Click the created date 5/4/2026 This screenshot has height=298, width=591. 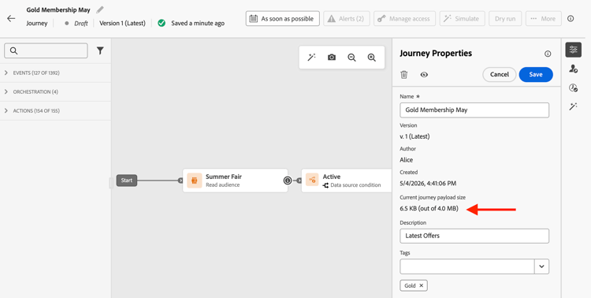tap(428, 184)
